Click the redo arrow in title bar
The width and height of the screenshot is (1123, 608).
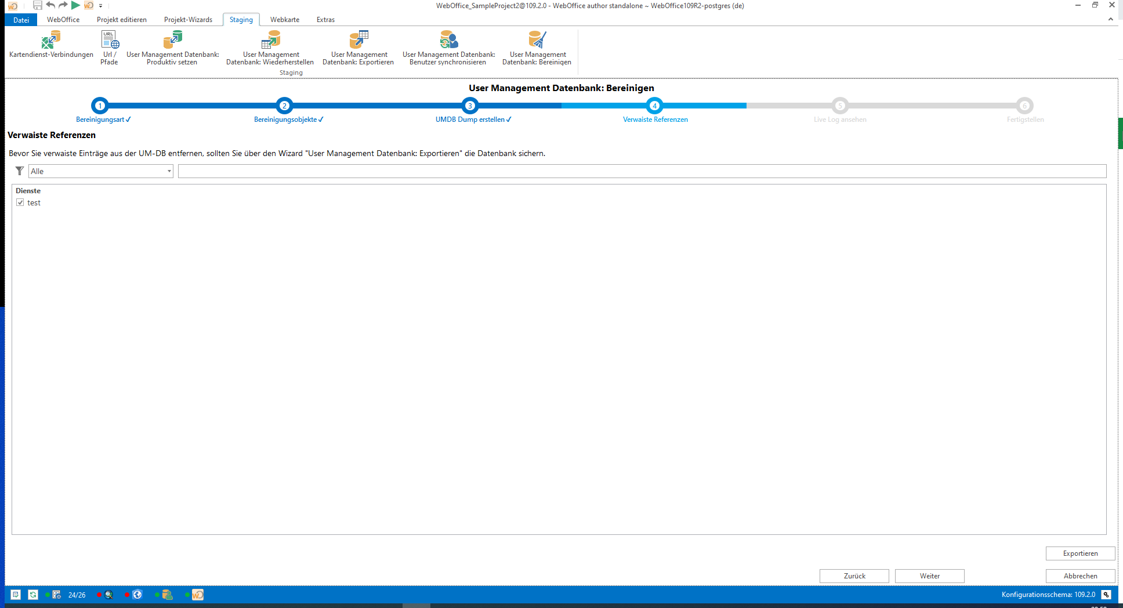tap(63, 5)
